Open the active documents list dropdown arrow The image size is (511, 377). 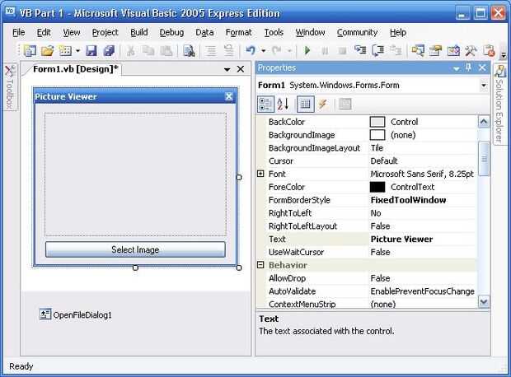click(x=227, y=69)
